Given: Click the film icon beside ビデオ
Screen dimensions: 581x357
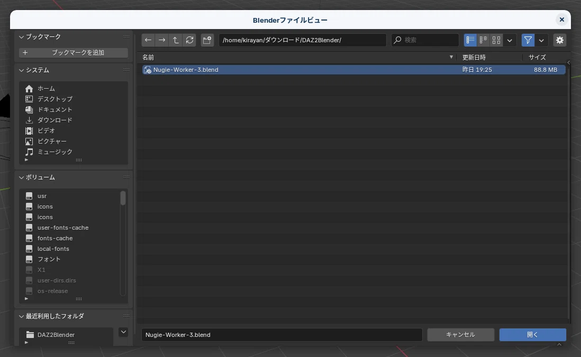Looking at the screenshot, I should pos(29,130).
